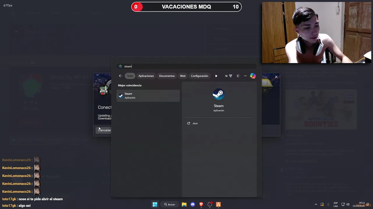Open the three-dot more options menu

245,76
